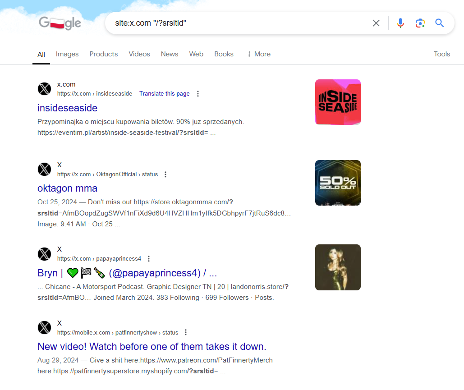Click the Aug 29, 2024 snippet date
Screen dimensions: 464x390
click(x=58, y=360)
